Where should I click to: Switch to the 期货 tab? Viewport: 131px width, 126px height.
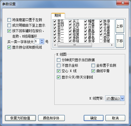(58, 15)
